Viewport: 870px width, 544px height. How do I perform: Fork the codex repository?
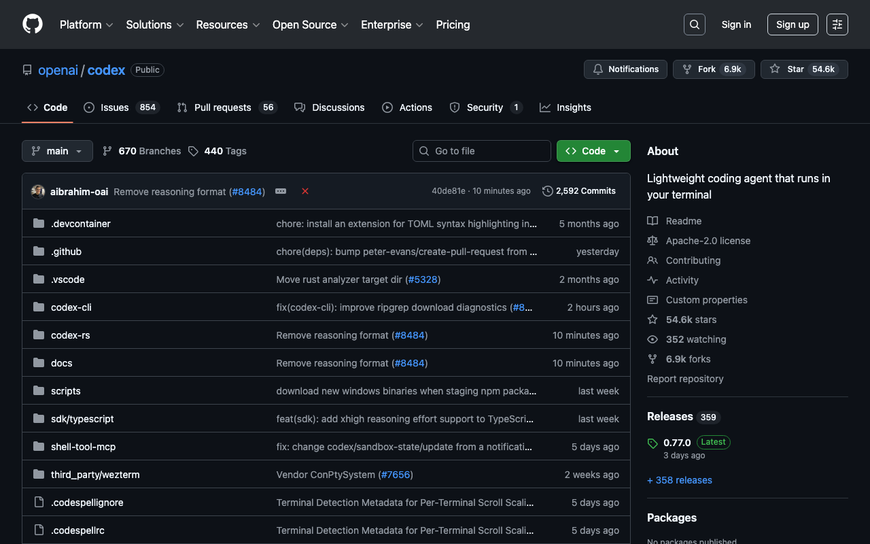[713, 69]
